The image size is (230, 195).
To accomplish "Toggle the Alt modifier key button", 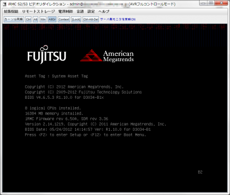I will [x=36, y=19].
